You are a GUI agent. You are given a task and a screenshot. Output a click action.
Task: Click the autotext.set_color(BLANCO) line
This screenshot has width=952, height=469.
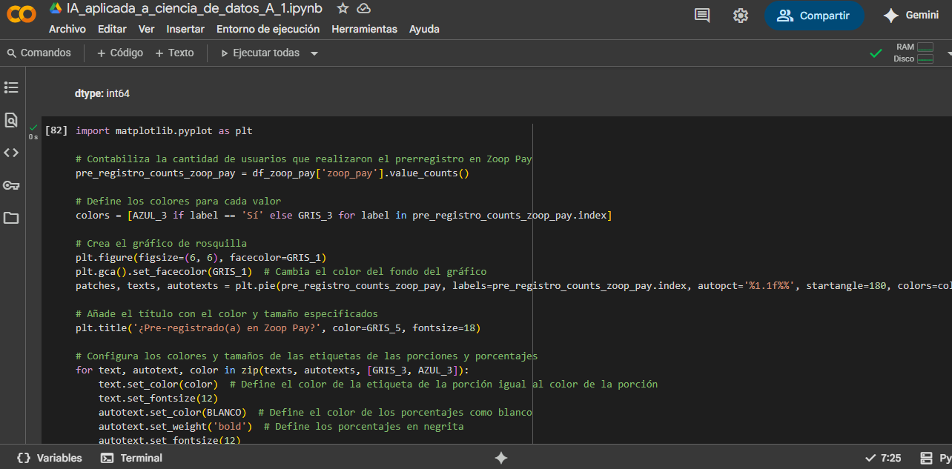click(315, 412)
